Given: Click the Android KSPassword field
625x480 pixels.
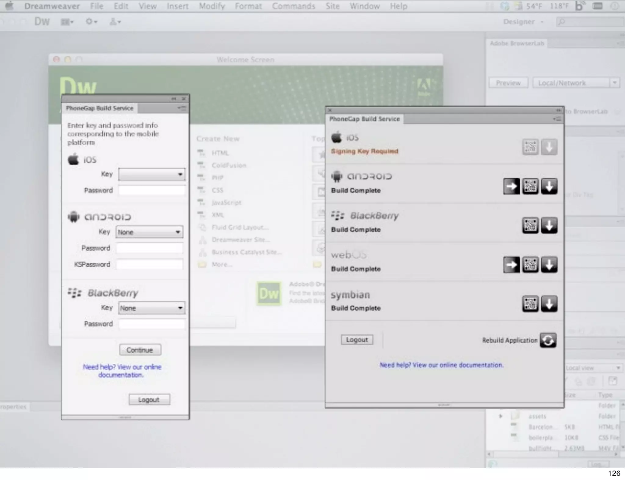Looking at the screenshot, I should (x=149, y=264).
